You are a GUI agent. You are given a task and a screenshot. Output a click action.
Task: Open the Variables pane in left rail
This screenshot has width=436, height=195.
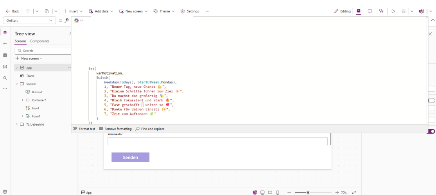pyautogui.click(x=5, y=67)
